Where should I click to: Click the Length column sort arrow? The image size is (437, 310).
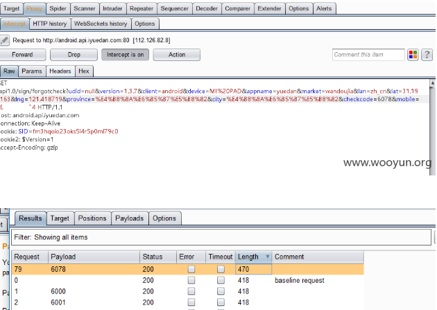(x=268, y=257)
